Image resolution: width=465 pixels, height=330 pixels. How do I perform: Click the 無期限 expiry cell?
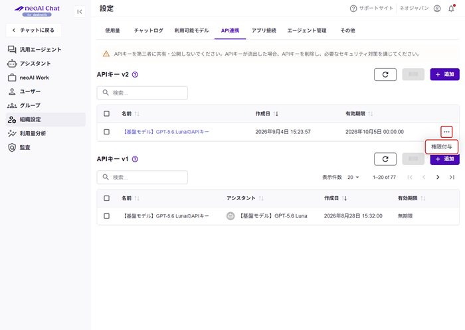405,216
